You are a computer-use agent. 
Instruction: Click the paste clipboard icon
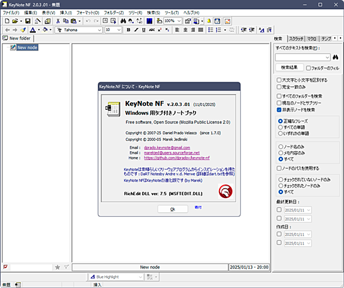click(73, 21)
